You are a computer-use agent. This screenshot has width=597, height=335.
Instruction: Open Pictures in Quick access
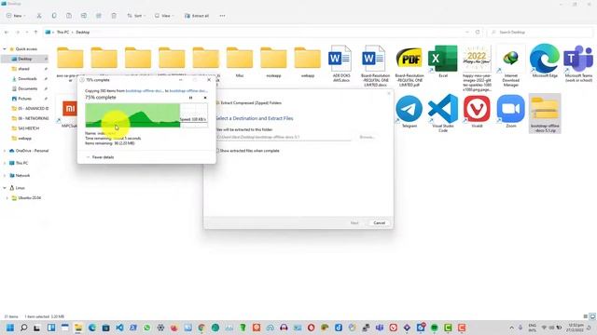point(25,99)
